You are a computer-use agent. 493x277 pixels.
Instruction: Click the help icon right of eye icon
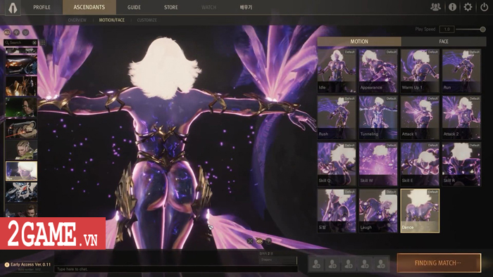point(268,241)
